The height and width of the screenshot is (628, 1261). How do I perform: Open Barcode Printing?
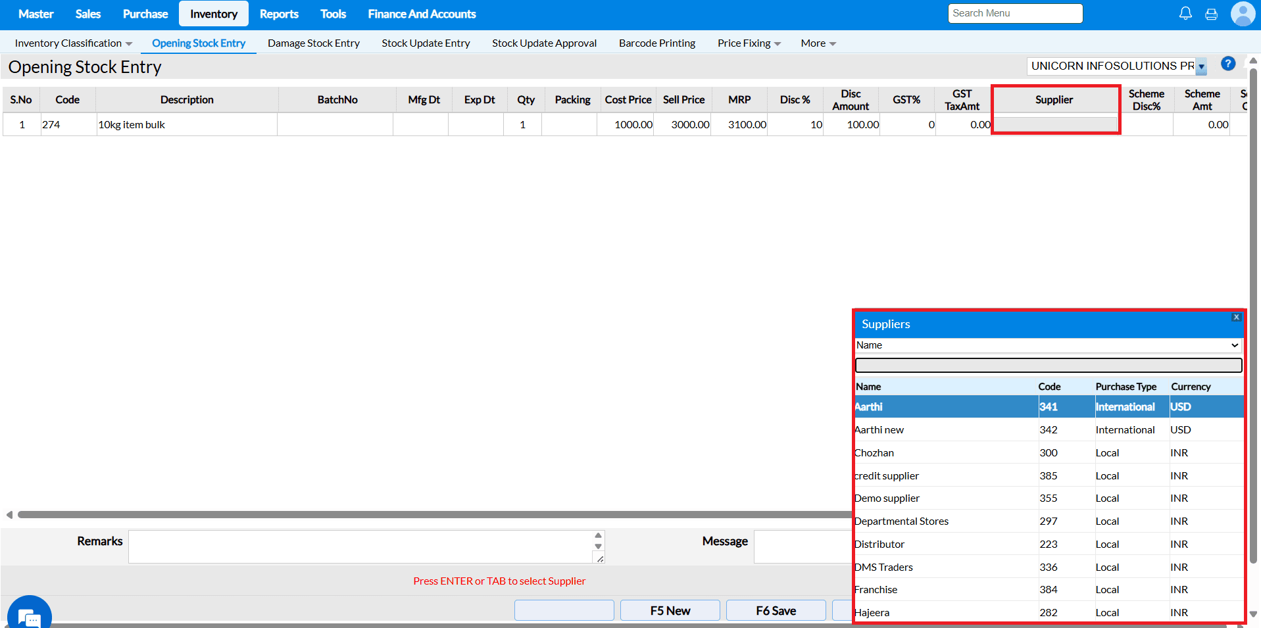(657, 43)
